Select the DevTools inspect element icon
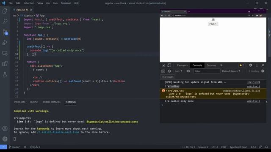 [163, 65]
